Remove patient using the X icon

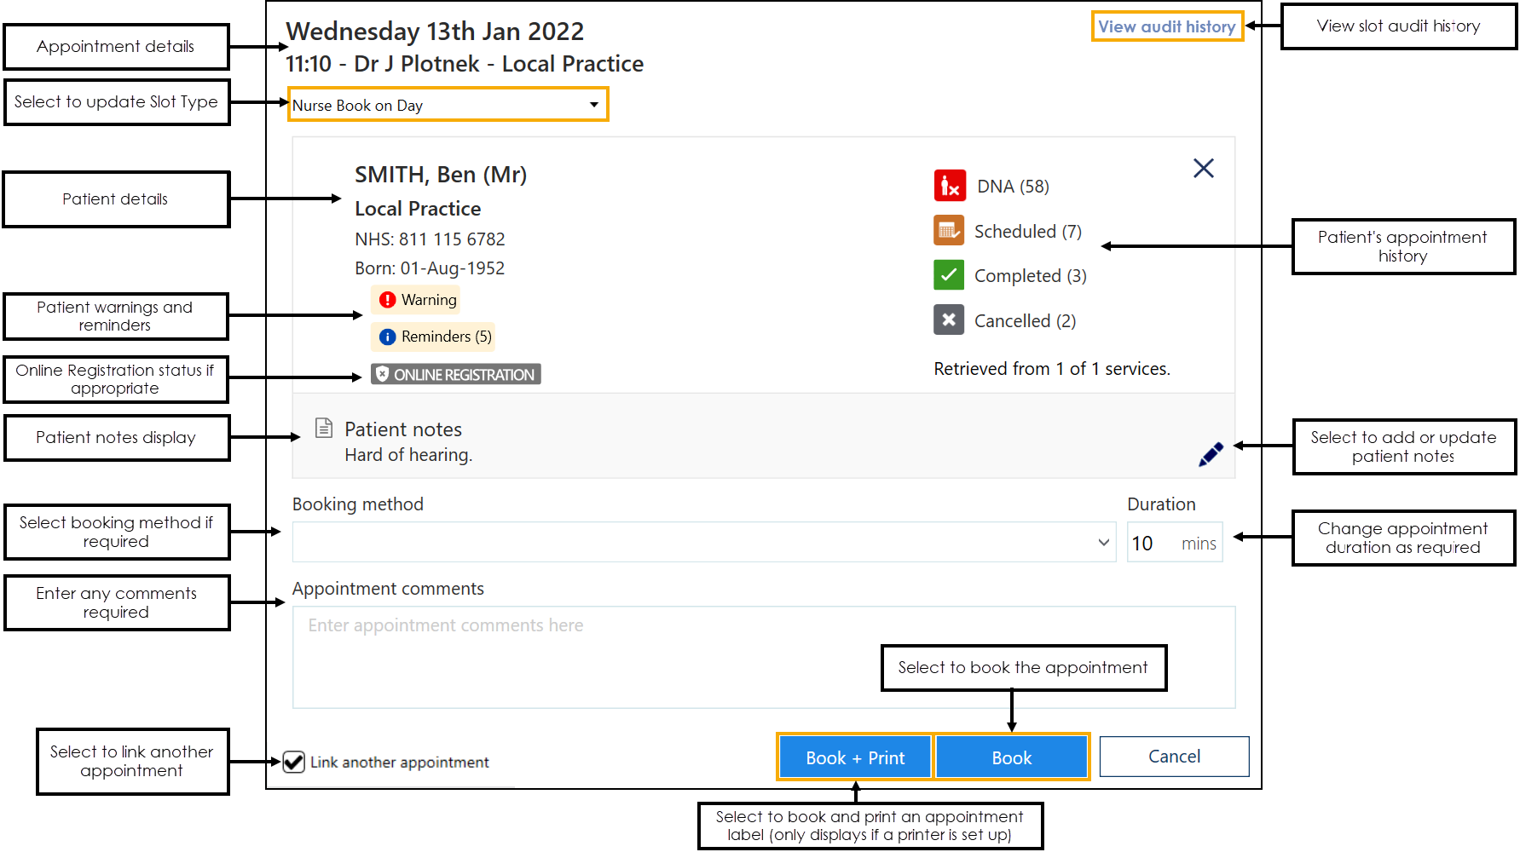point(1203,169)
